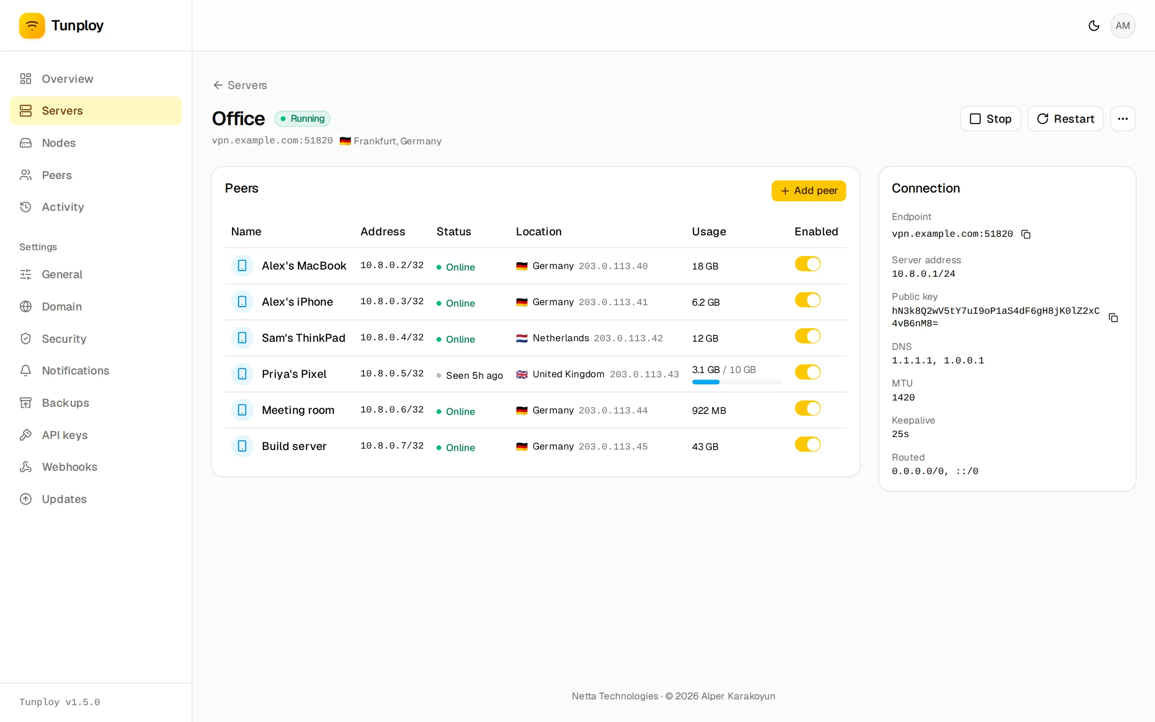Click the Tunploy v1.5.0 version label
This screenshot has width=1155, height=722.
coord(60,702)
